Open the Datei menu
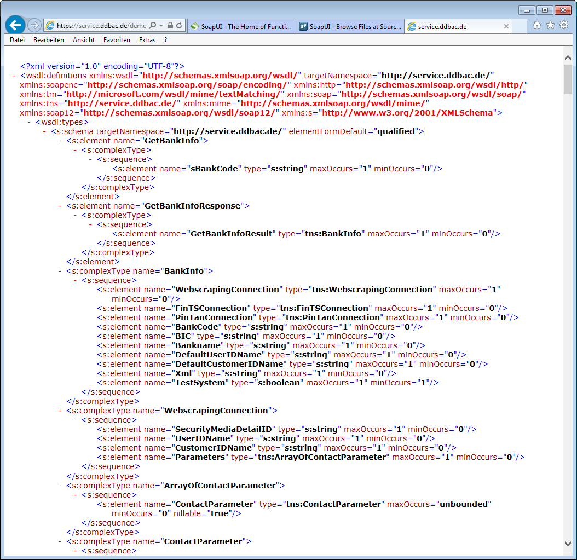This screenshot has height=560, width=577. coord(18,40)
